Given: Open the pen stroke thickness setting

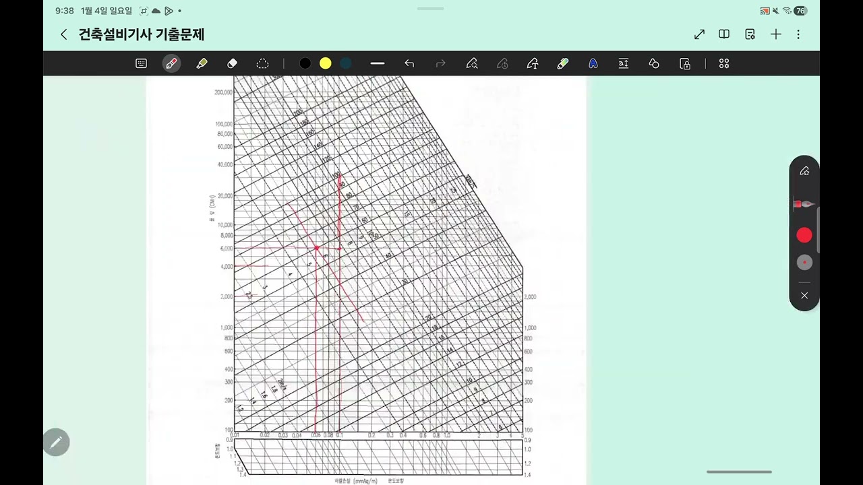Looking at the screenshot, I should tap(378, 63).
